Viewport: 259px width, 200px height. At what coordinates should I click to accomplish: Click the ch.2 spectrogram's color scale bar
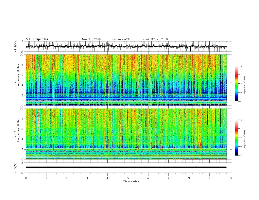236,138
